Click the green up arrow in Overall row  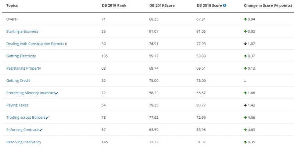click(x=245, y=19)
